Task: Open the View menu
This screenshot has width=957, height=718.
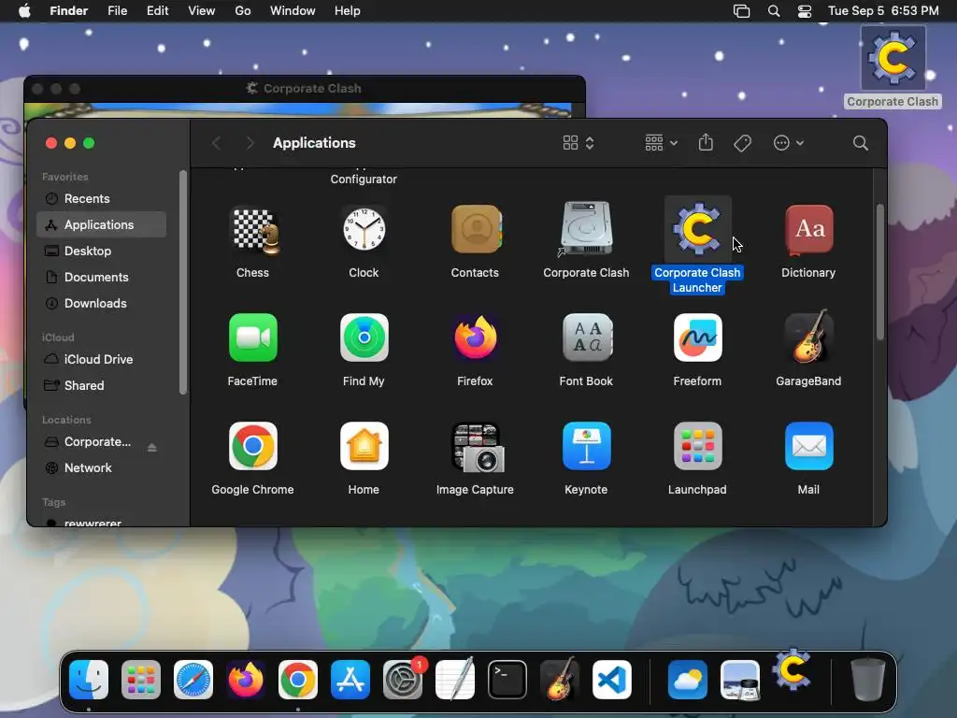Action: pos(202,11)
